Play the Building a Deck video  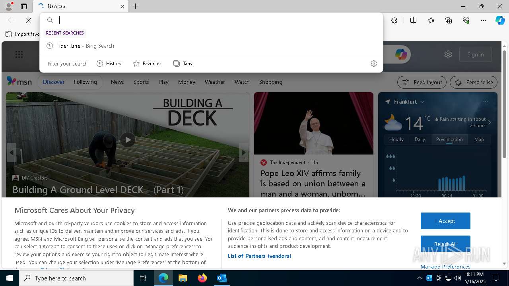point(128,140)
